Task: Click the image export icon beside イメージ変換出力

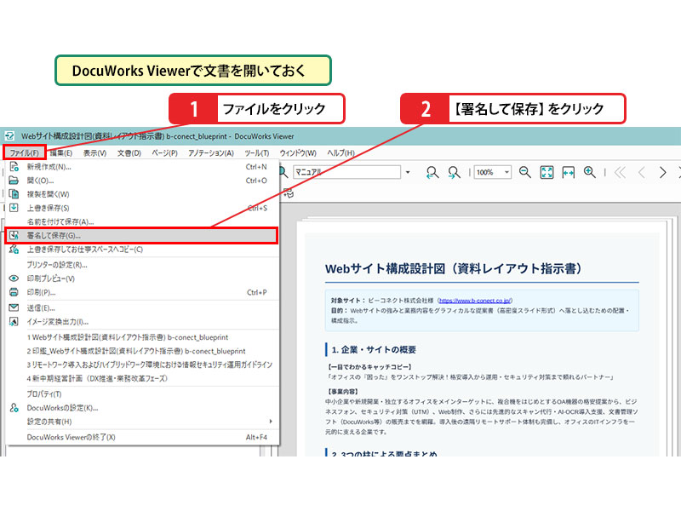Action: (x=14, y=322)
